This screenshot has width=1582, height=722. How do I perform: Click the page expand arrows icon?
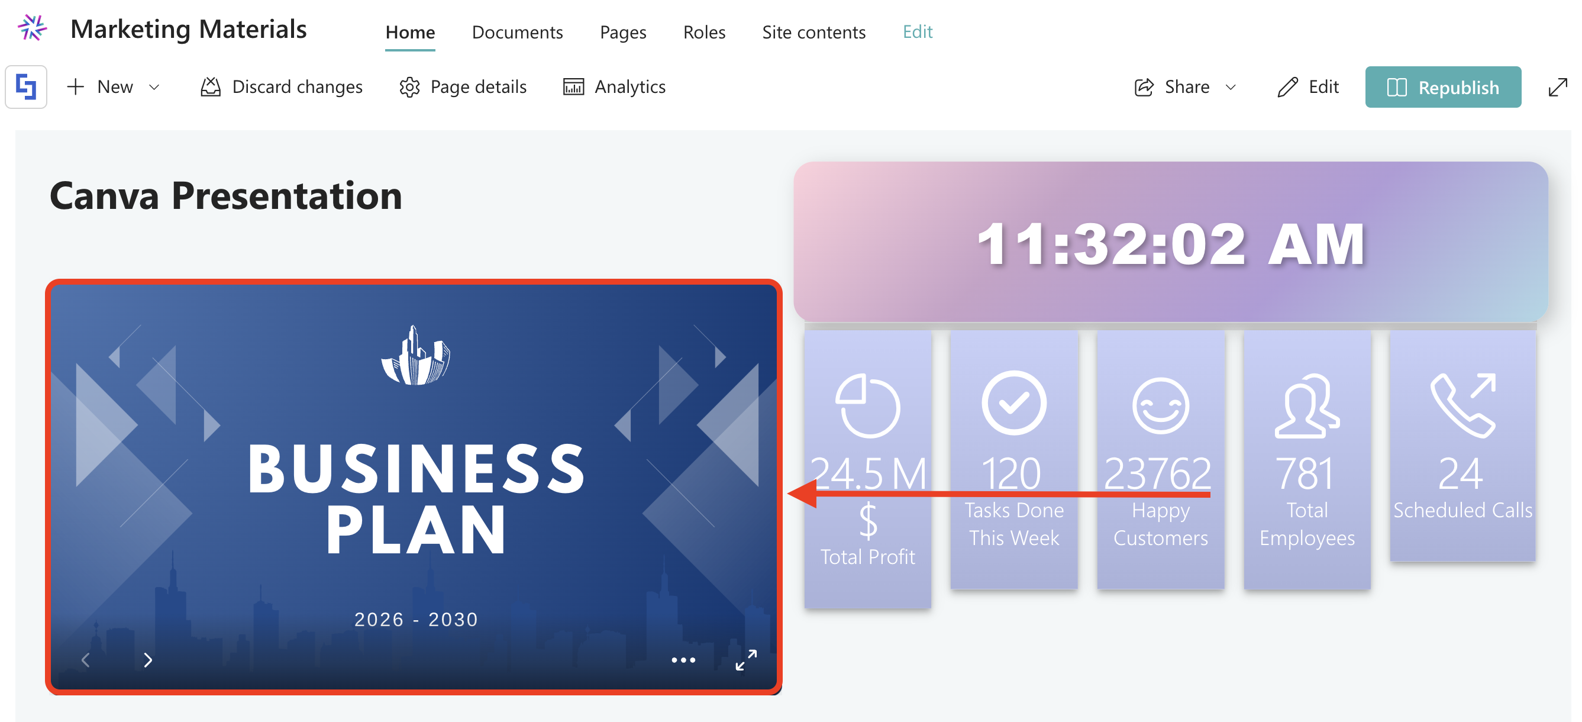1557,86
